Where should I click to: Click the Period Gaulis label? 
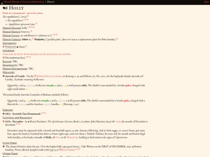tap(11, 36)
